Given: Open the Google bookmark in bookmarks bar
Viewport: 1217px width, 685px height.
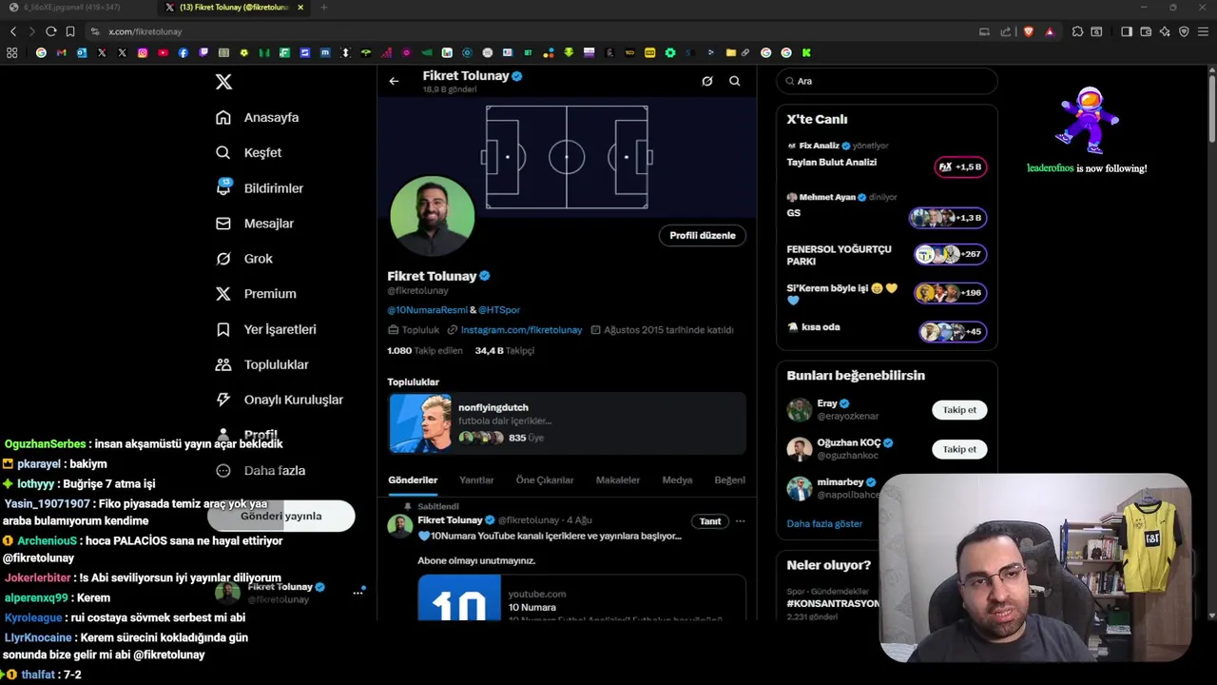Looking at the screenshot, I should click(x=41, y=52).
